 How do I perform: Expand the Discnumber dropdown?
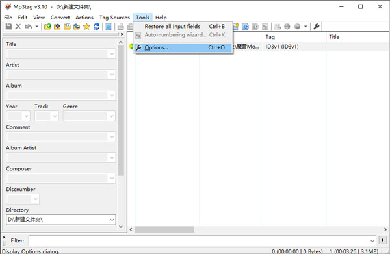click(36, 199)
